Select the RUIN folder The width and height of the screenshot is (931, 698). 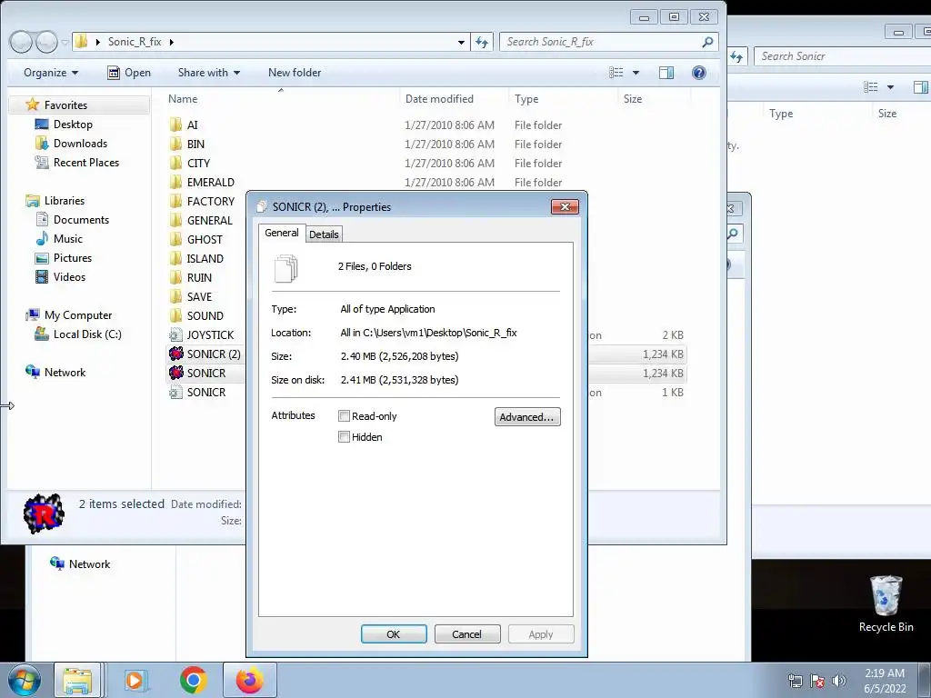point(199,277)
